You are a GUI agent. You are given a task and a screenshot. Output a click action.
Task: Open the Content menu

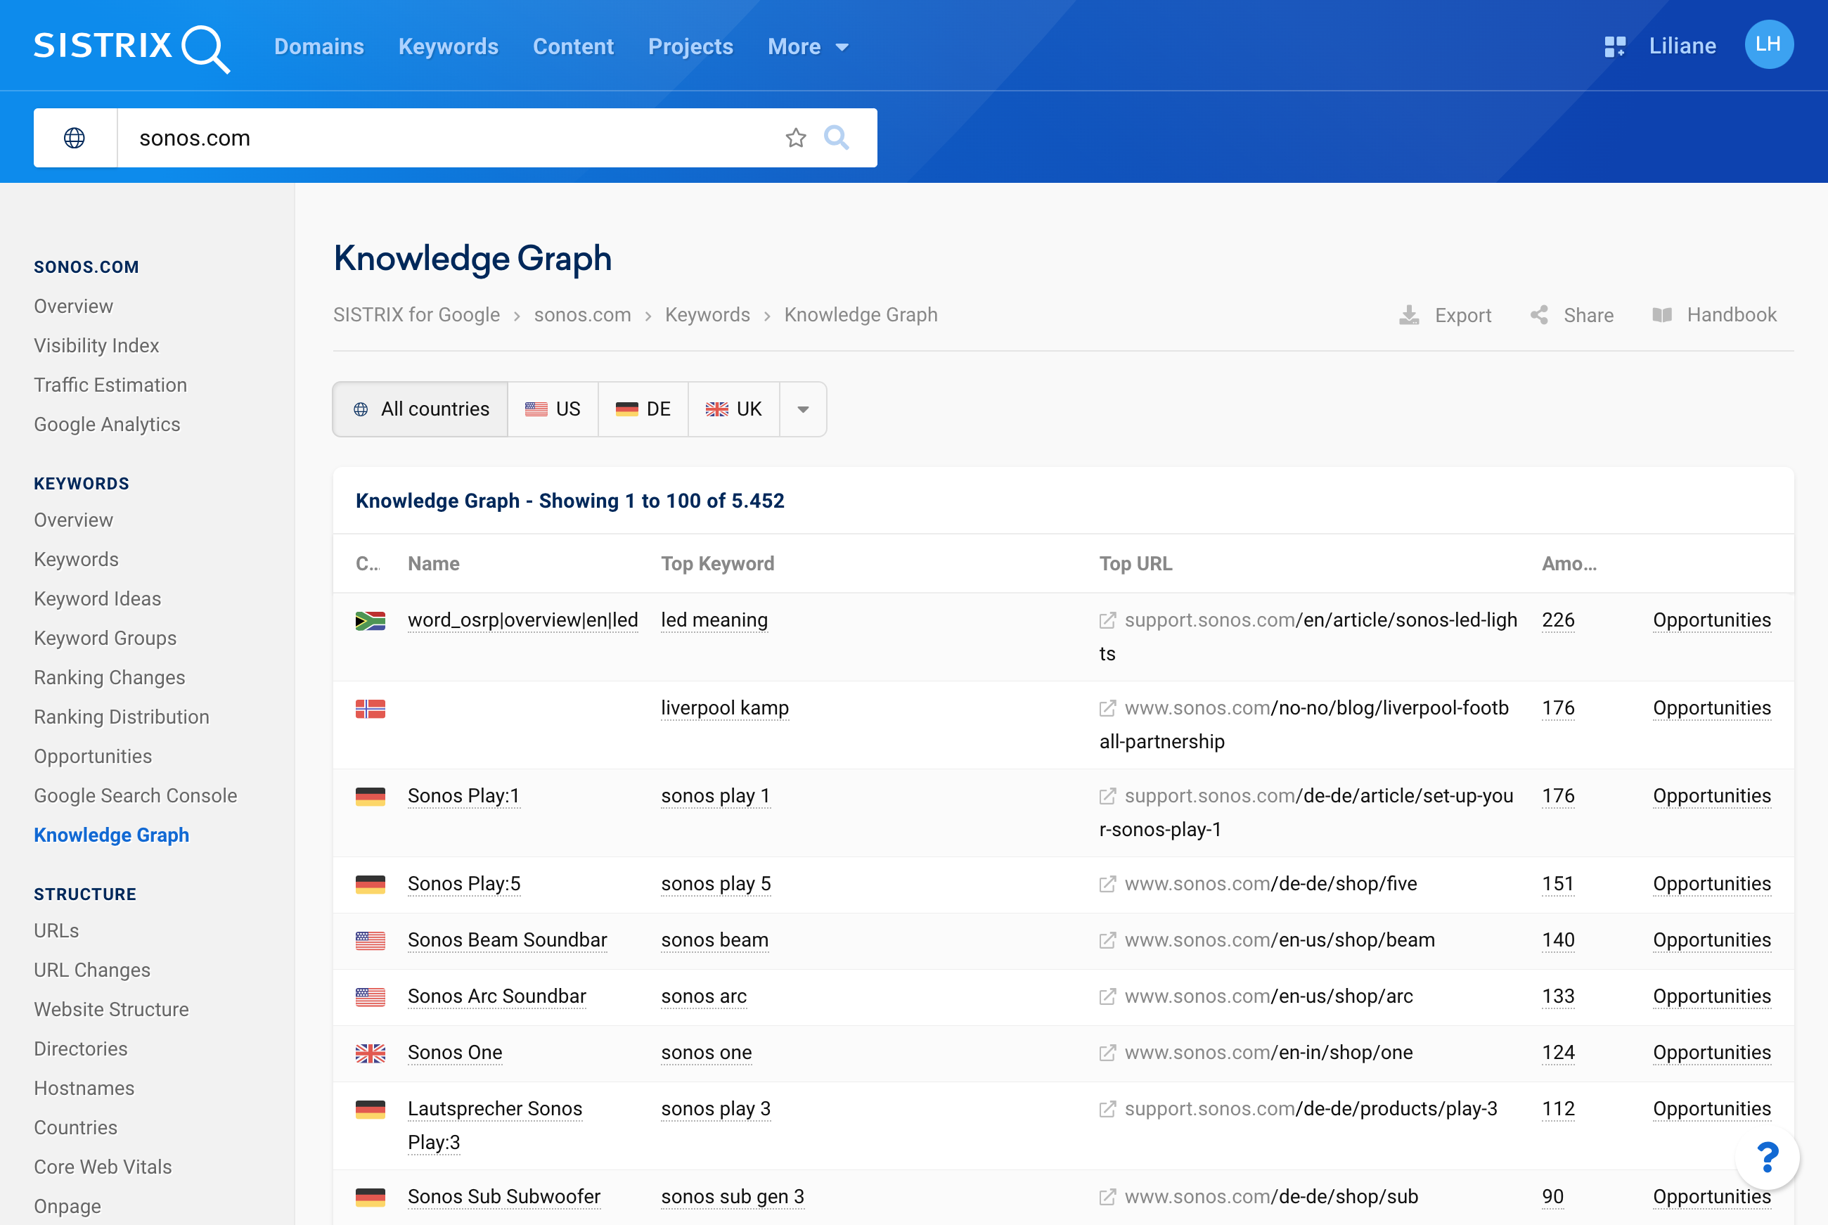[x=573, y=47]
